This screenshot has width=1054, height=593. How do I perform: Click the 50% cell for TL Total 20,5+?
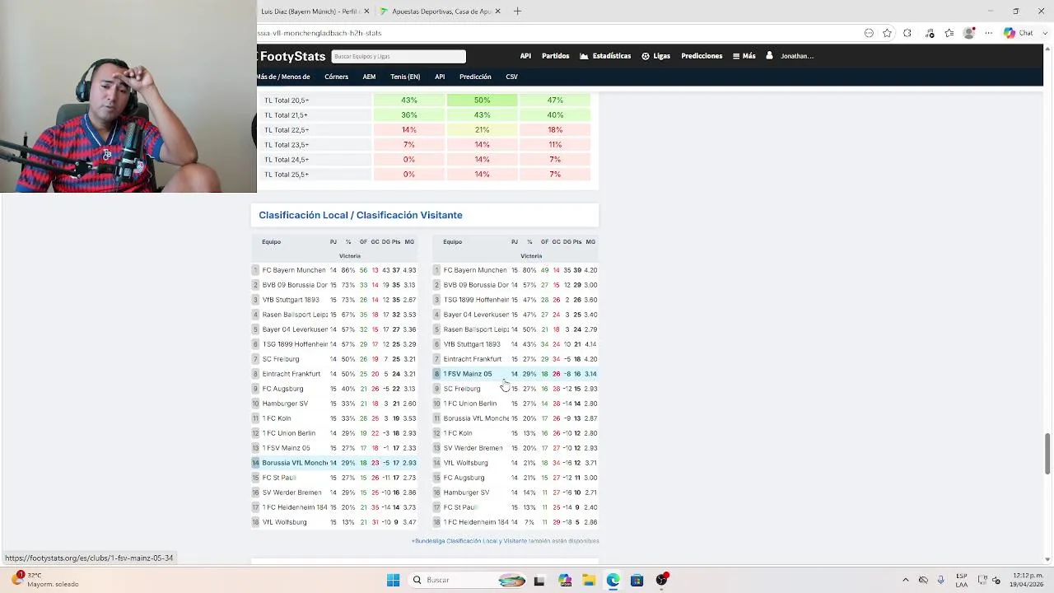[x=482, y=100]
